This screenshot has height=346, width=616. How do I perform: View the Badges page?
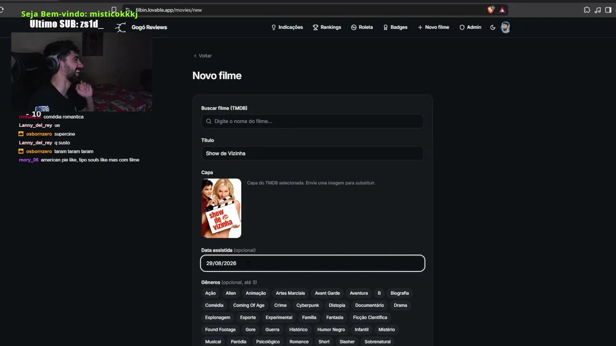[x=395, y=27]
